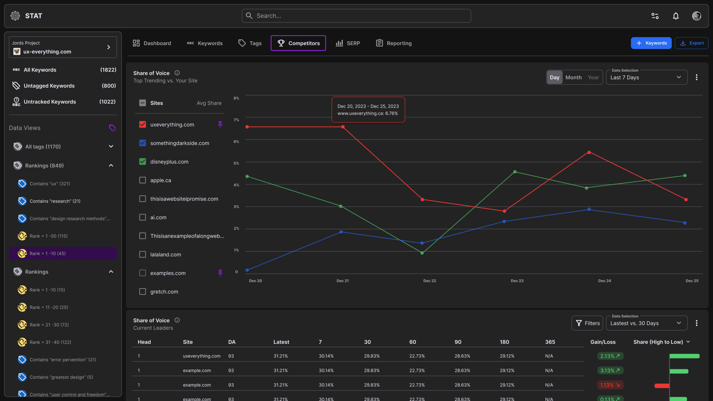Viewport: 713px width, 401px height.
Task: Click the Contains "greatest design" tag icon
Action: 22,377
